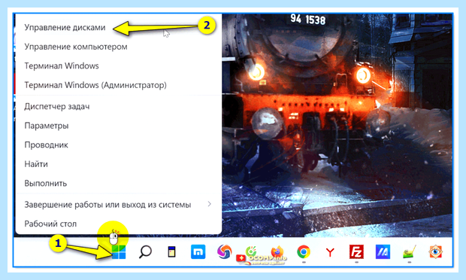466x280 pixels.
Task: Launch Терминал Windows without administrator rights
Action: (x=62, y=65)
